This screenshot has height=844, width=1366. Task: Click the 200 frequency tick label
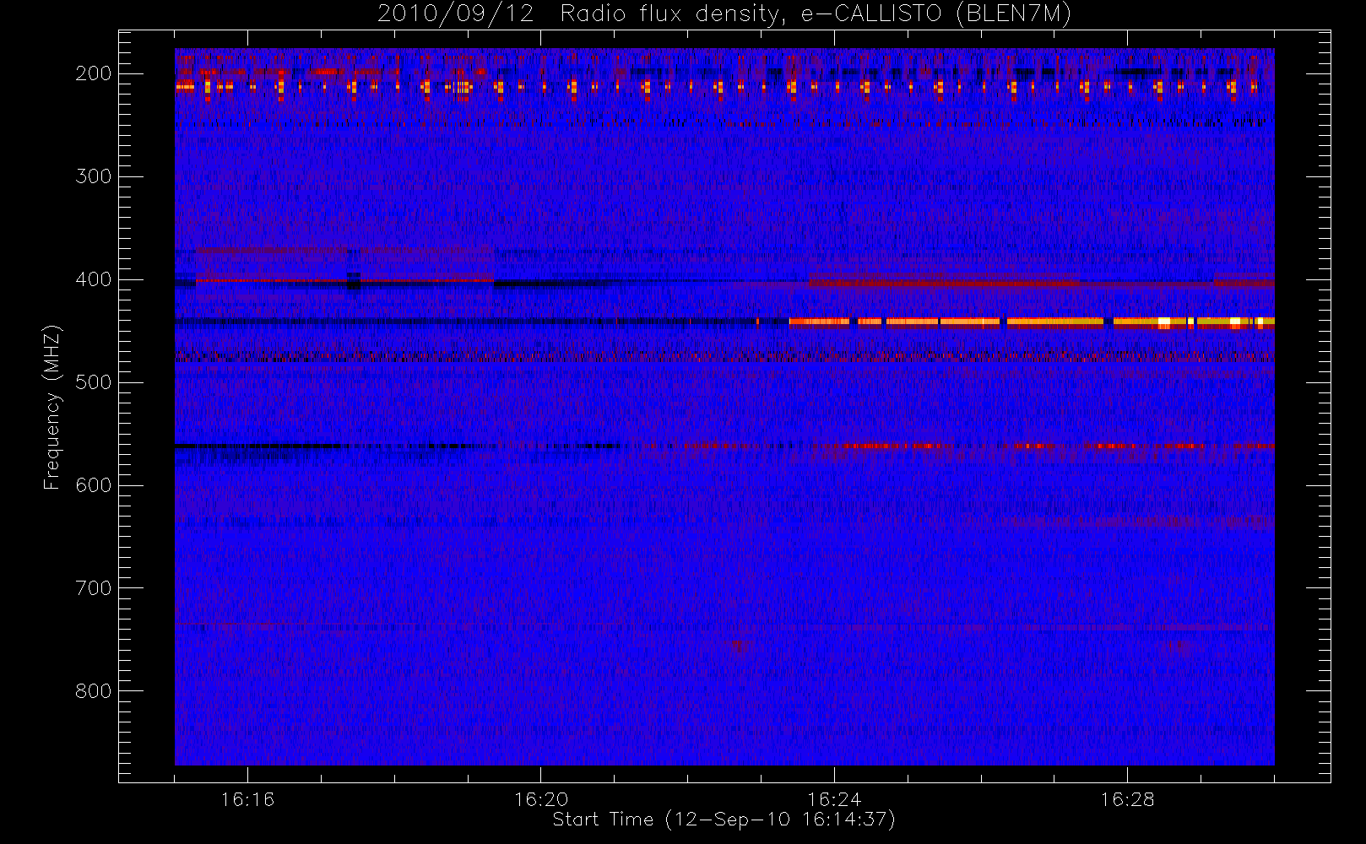pyautogui.click(x=94, y=73)
